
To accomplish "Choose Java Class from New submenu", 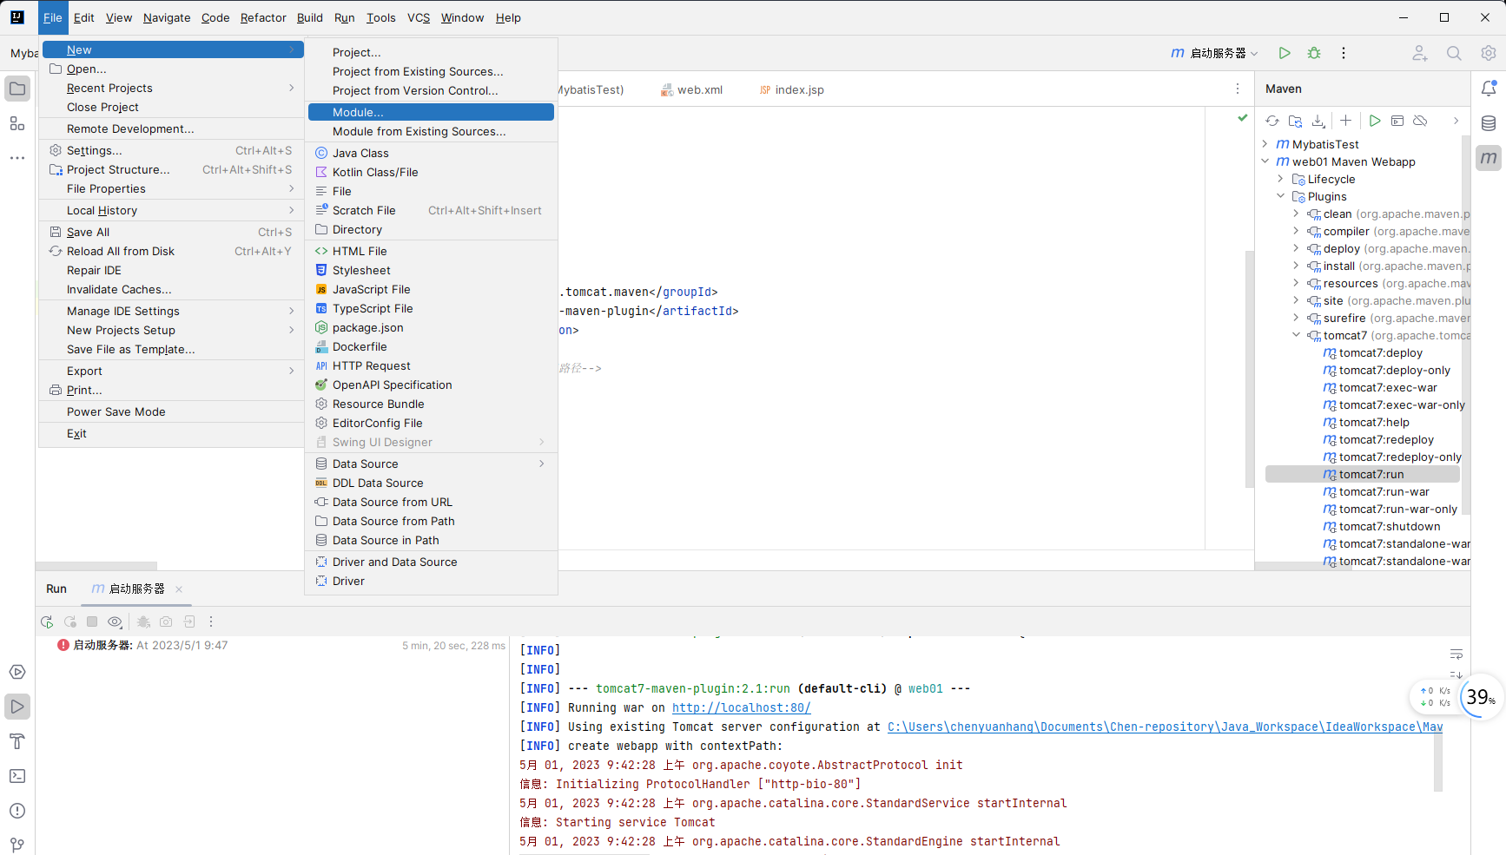I will (x=431, y=153).
